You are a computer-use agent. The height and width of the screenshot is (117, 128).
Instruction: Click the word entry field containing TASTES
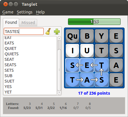(x=24, y=32)
